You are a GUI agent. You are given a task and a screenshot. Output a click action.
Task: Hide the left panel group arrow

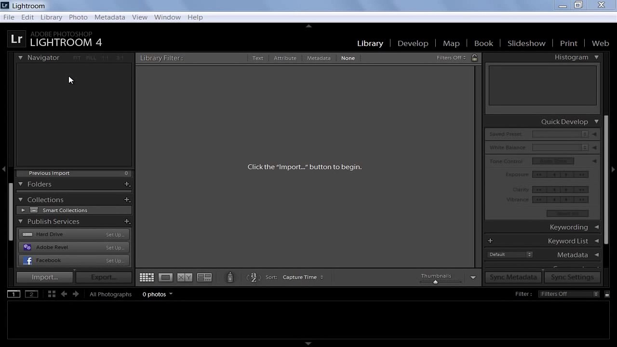coord(4,169)
